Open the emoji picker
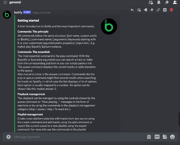Viewport: 180px width, 145px height. pyautogui.click(x=172, y=137)
